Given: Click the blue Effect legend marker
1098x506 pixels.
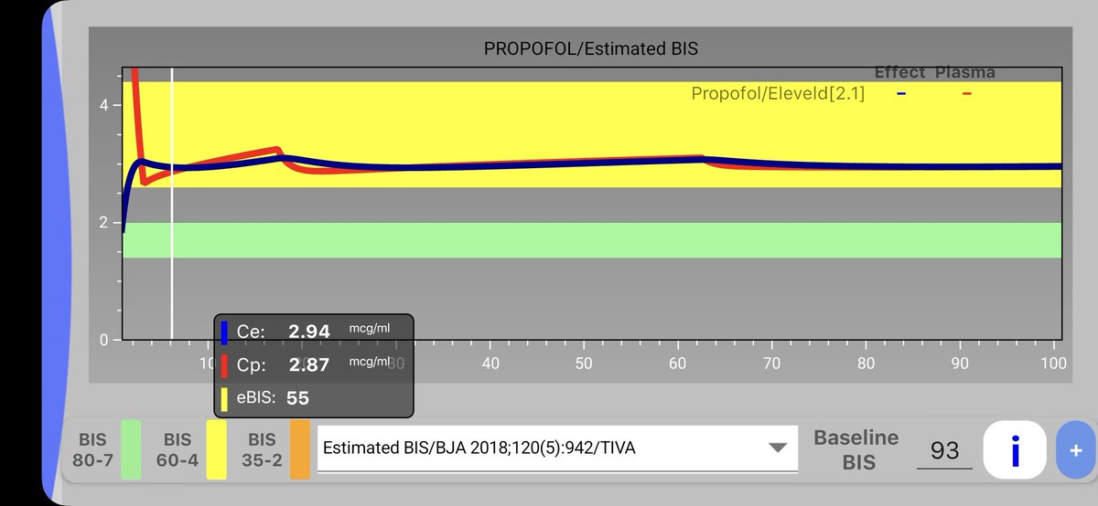Looking at the screenshot, I should tap(901, 93).
